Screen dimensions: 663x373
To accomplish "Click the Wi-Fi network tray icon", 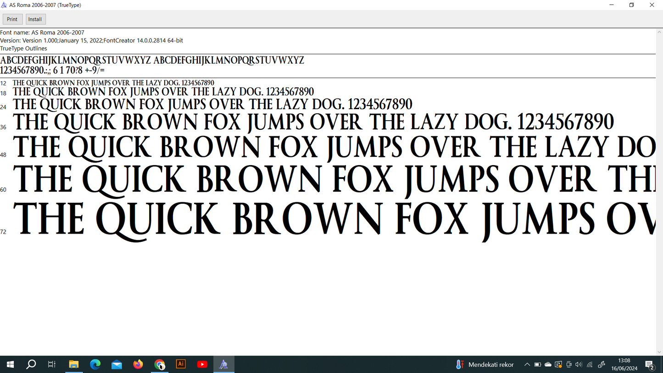I will coord(590,364).
